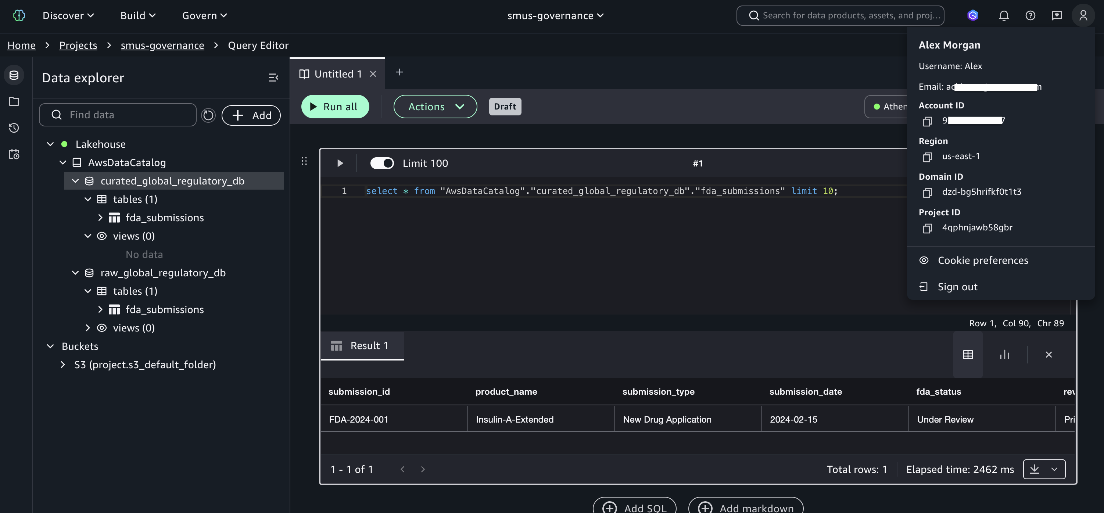The height and width of the screenshot is (513, 1104).
Task: Click the Athena connection selector
Action: click(x=886, y=107)
